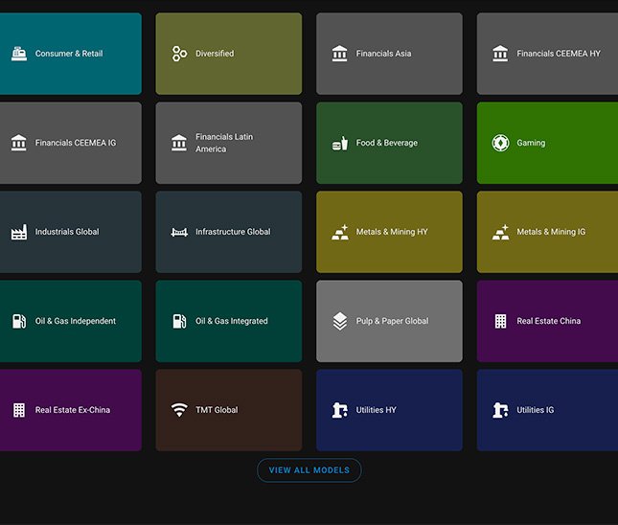Open the Utilities IG model tile
Image resolution: width=618 pixels, height=525 pixels.
point(547,410)
